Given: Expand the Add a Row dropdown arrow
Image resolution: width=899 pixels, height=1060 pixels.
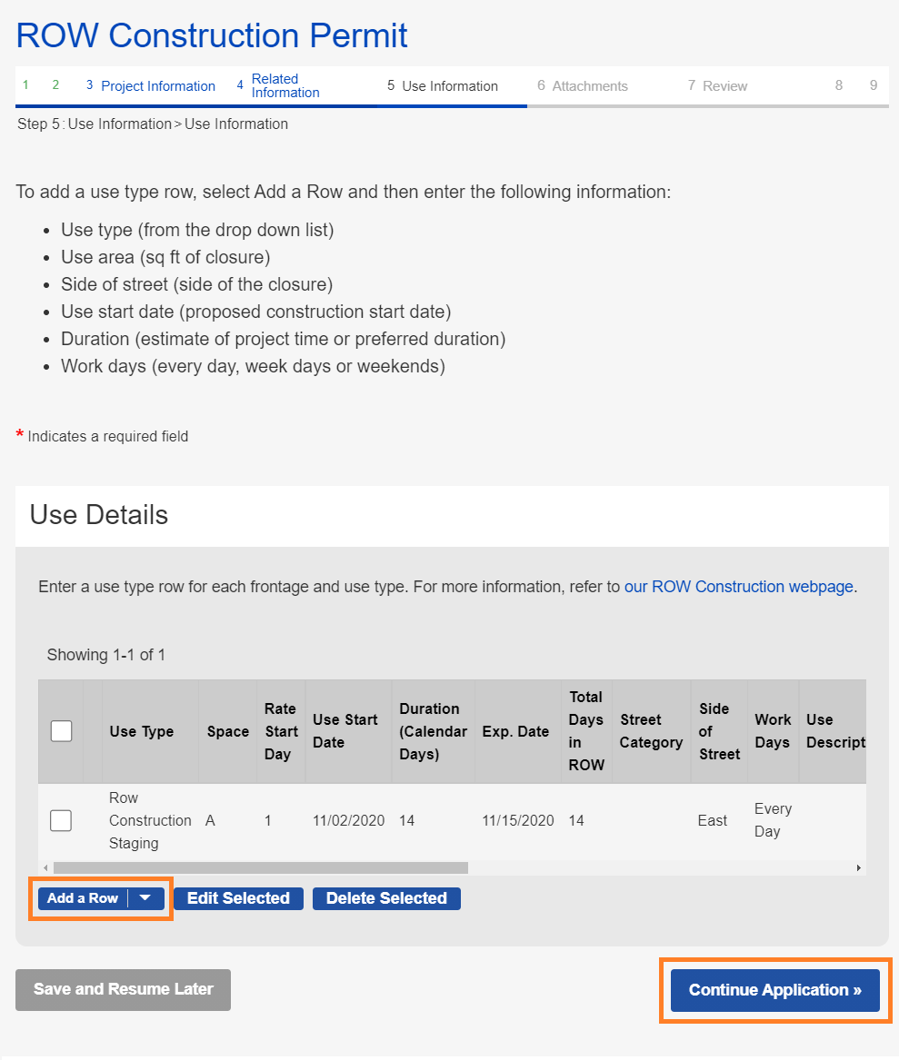Looking at the screenshot, I should point(145,898).
